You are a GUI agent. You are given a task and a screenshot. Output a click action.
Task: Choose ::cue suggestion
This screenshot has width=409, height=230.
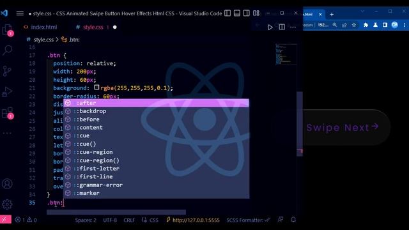point(156,136)
